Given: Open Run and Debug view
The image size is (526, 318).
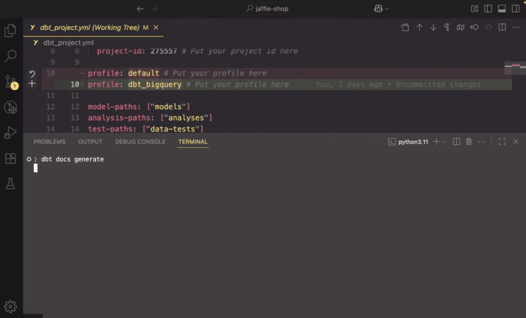Looking at the screenshot, I should pyautogui.click(x=10, y=133).
